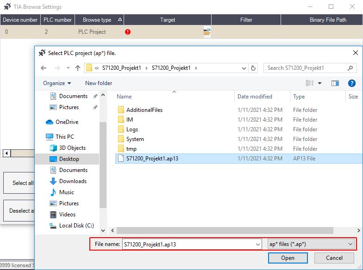This screenshot has height=270, width=363.
Task: Sort by Browse type column in TIA window
Action: (100, 19)
